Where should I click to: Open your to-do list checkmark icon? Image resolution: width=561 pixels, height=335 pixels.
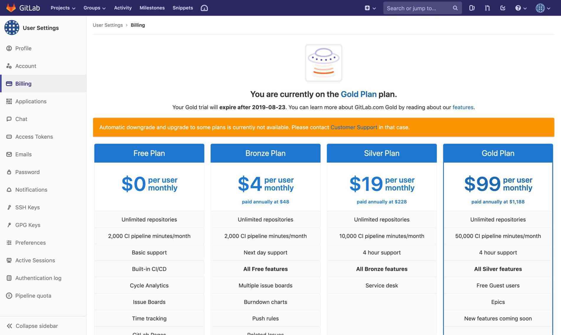click(503, 8)
